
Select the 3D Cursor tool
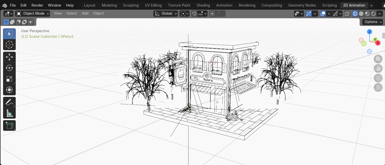(9, 45)
